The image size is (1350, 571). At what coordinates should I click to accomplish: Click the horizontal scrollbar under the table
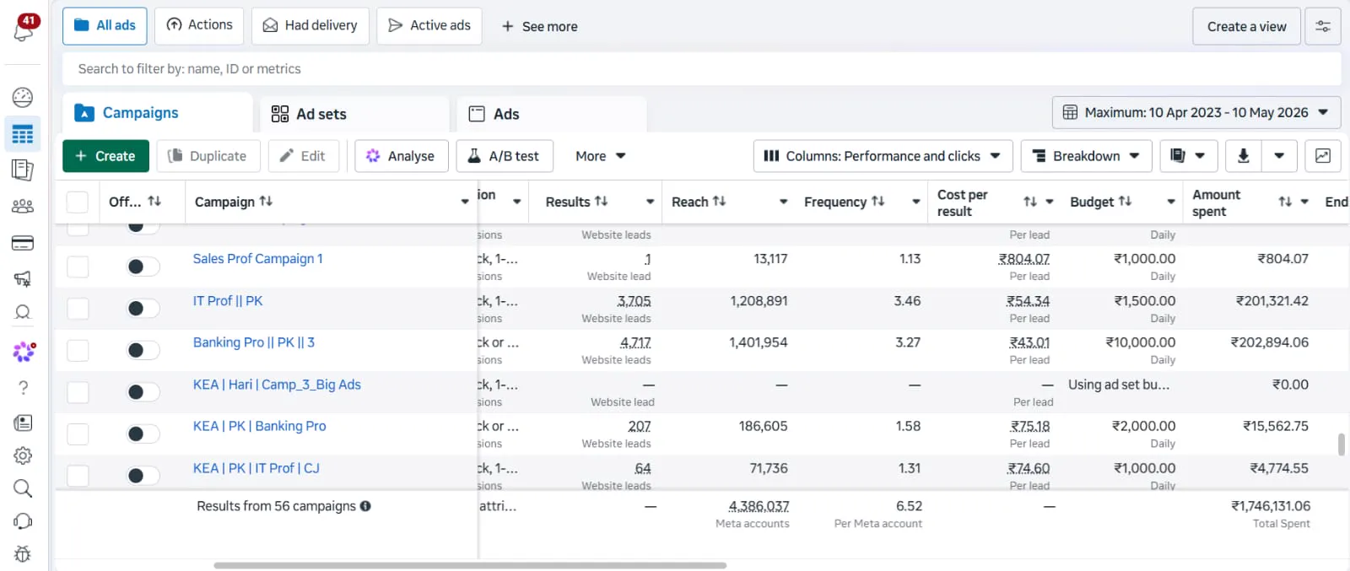[470, 565]
